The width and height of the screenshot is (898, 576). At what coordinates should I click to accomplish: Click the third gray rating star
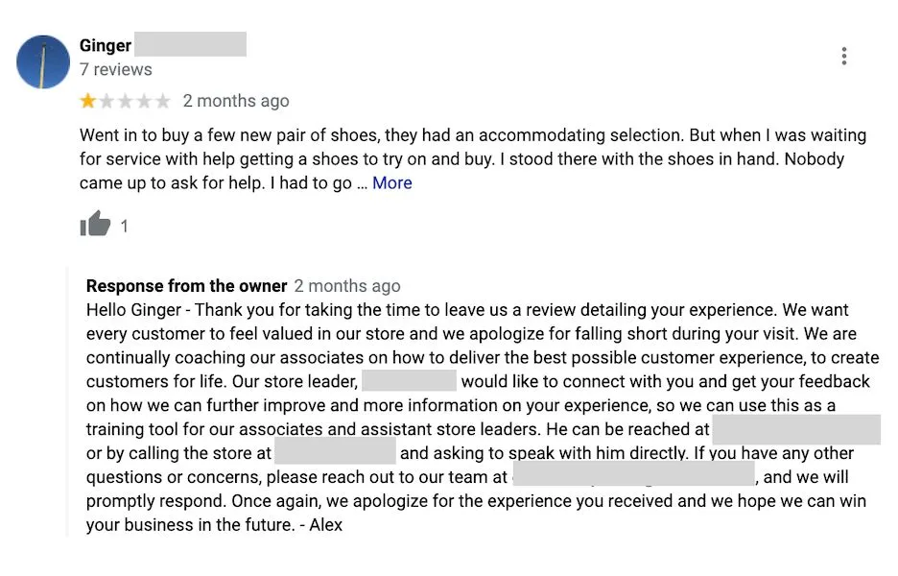coord(125,100)
